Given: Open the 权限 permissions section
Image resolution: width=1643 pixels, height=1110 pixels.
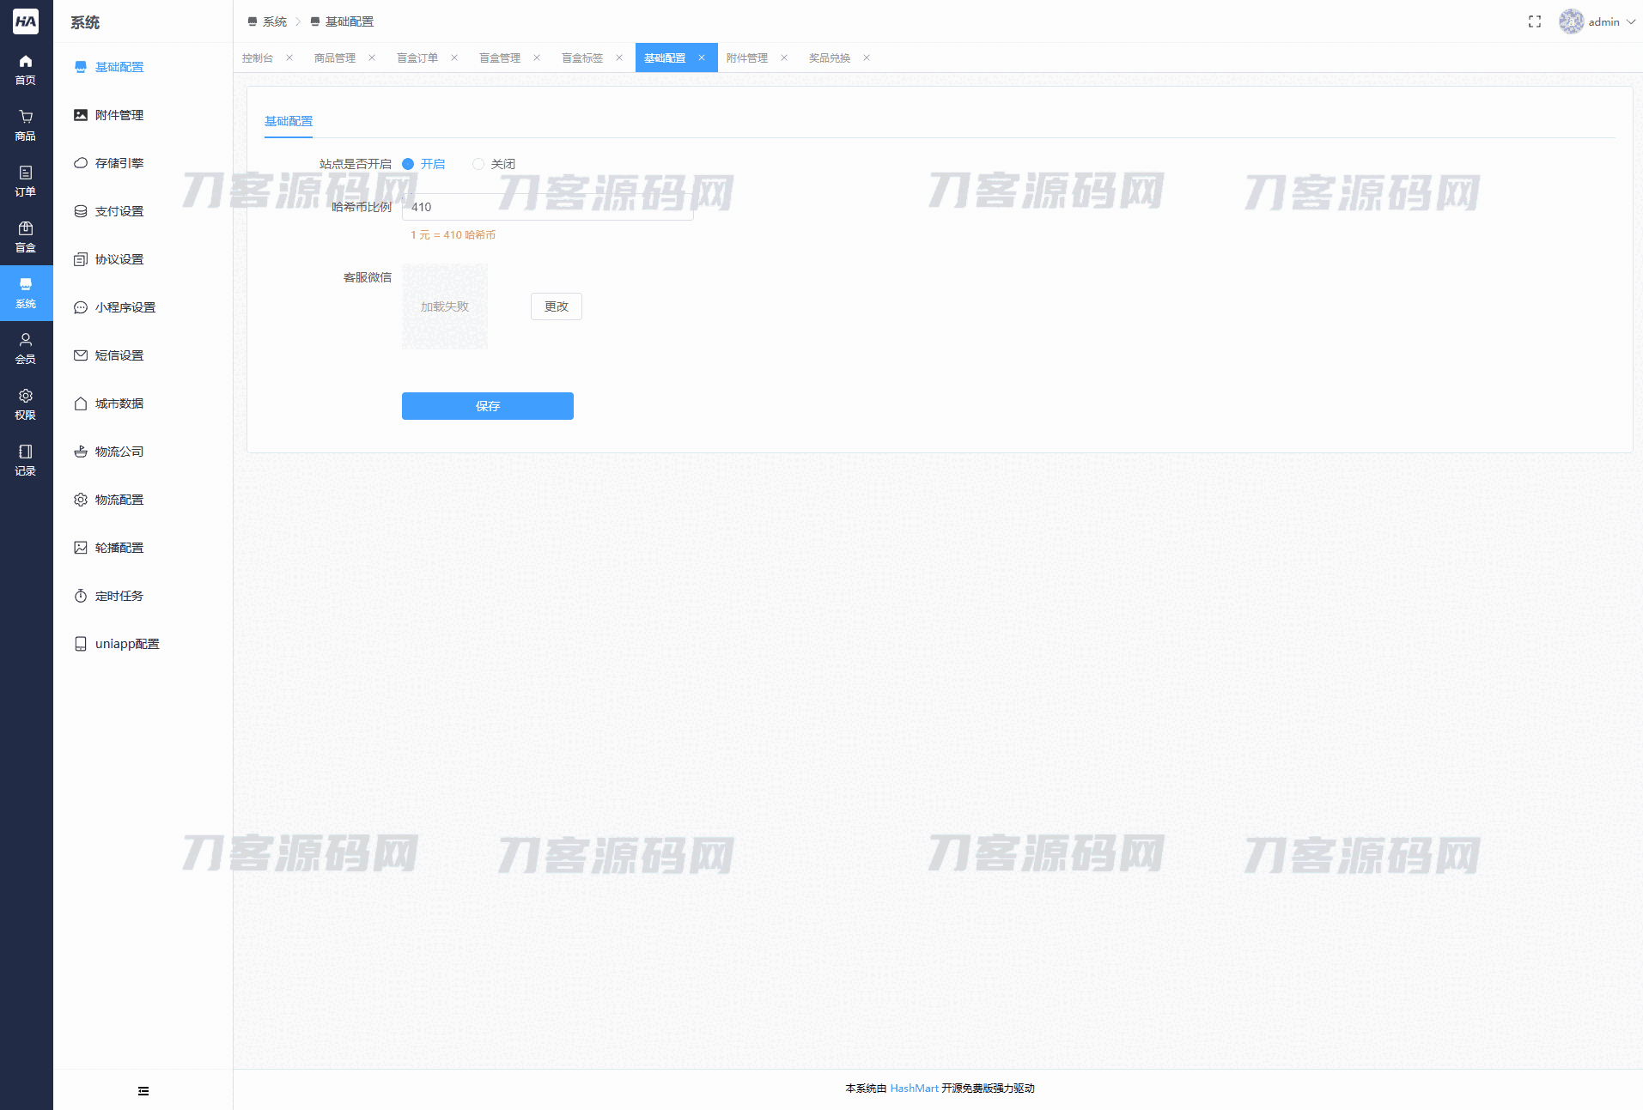Looking at the screenshot, I should (x=26, y=404).
